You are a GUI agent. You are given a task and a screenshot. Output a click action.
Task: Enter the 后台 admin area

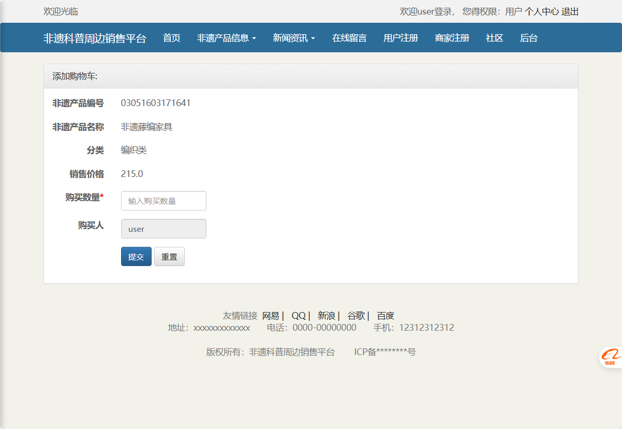click(x=528, y=37)
